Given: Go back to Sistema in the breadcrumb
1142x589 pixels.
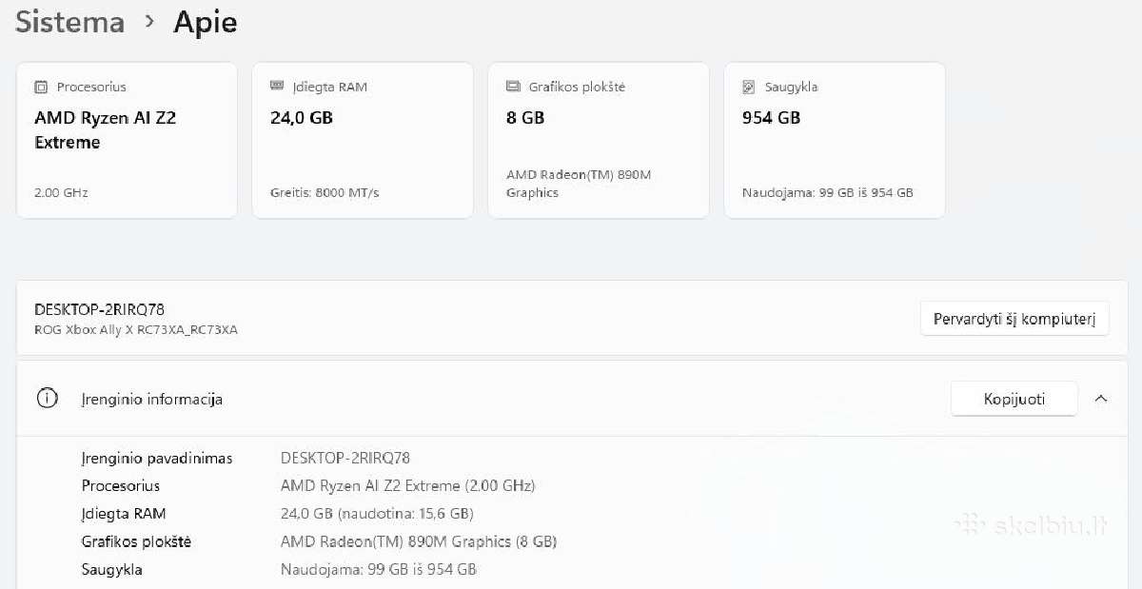Looking at the screenshot, I should point(70,22).
